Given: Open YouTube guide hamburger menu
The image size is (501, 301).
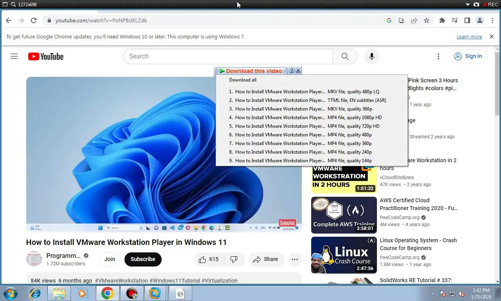Looking at the screenshot, I should (14, 56).
